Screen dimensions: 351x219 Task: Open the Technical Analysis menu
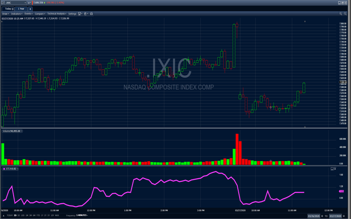click(56, 14)
